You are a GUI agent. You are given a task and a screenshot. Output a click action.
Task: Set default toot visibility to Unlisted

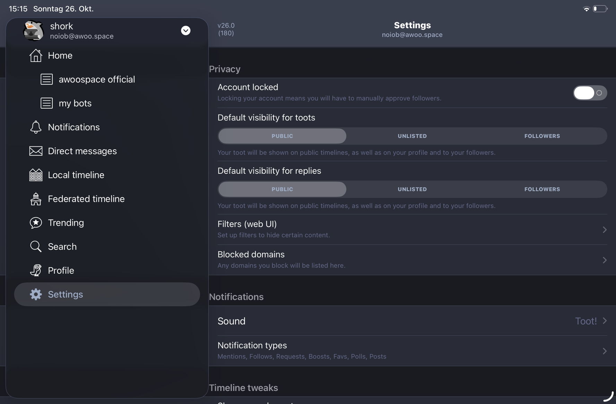point(412,136)
